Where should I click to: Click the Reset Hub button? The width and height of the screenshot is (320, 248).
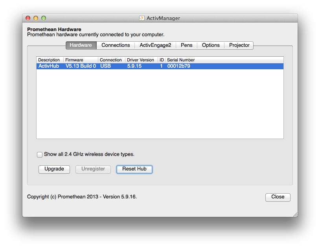click(x=134, y=169)
